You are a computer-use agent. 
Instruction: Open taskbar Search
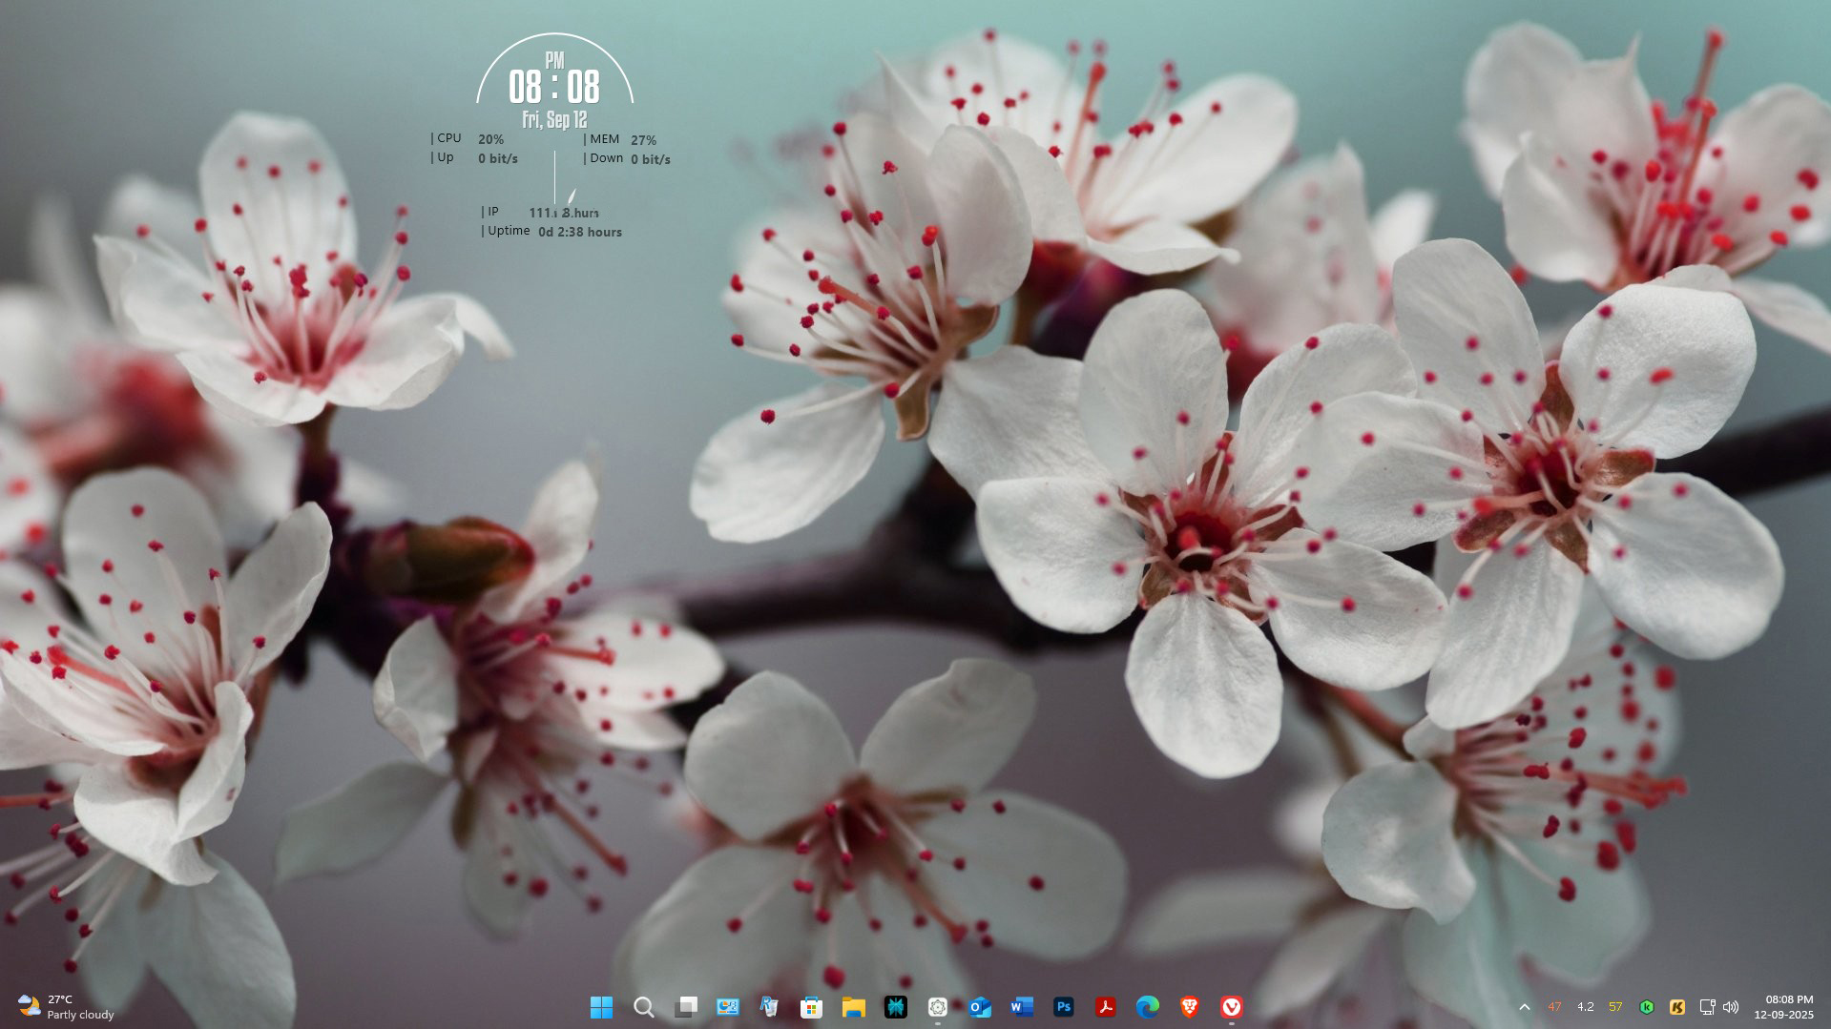(x=644, y=1007)
